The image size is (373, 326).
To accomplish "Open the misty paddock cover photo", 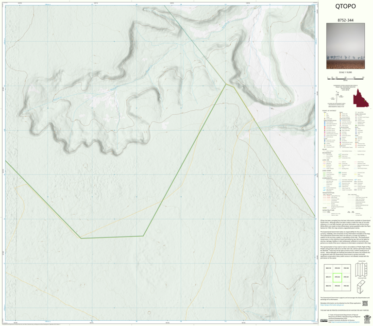I will (345, 46).
